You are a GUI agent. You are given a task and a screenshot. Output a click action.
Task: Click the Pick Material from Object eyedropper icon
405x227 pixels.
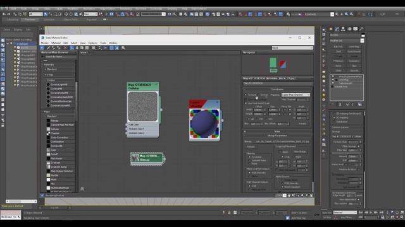48,48
